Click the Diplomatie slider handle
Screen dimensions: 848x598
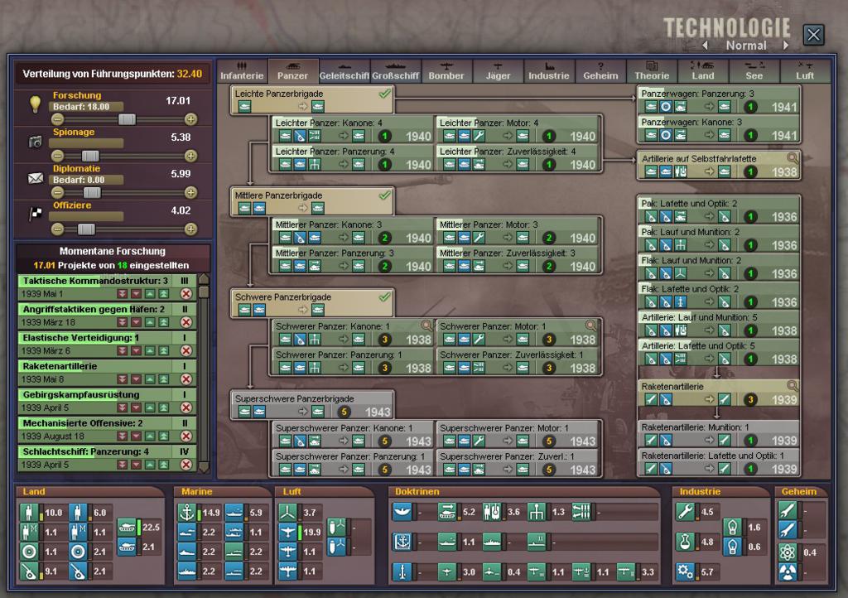click(x=92, y=192)
